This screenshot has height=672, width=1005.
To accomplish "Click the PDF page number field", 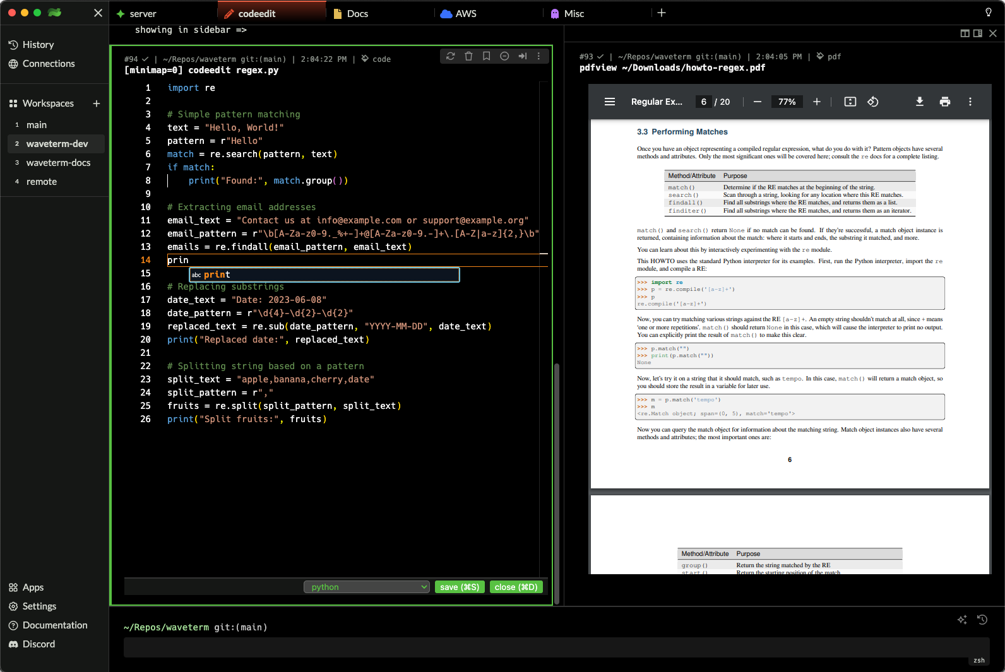I will (703, 102).
